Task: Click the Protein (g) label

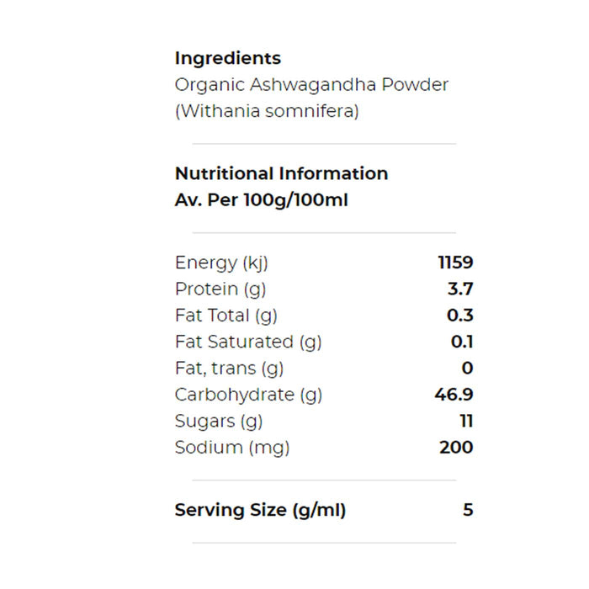Action: (220, 289)
